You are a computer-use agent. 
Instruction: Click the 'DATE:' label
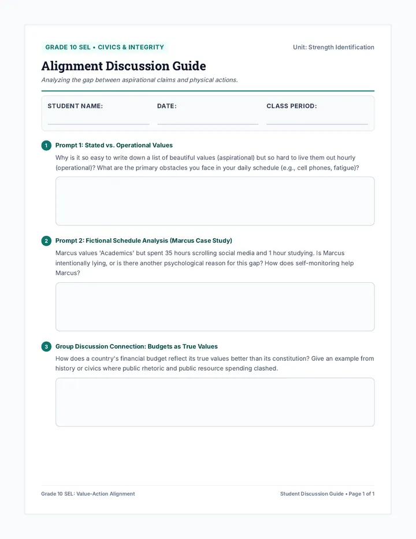pos(167,106)
